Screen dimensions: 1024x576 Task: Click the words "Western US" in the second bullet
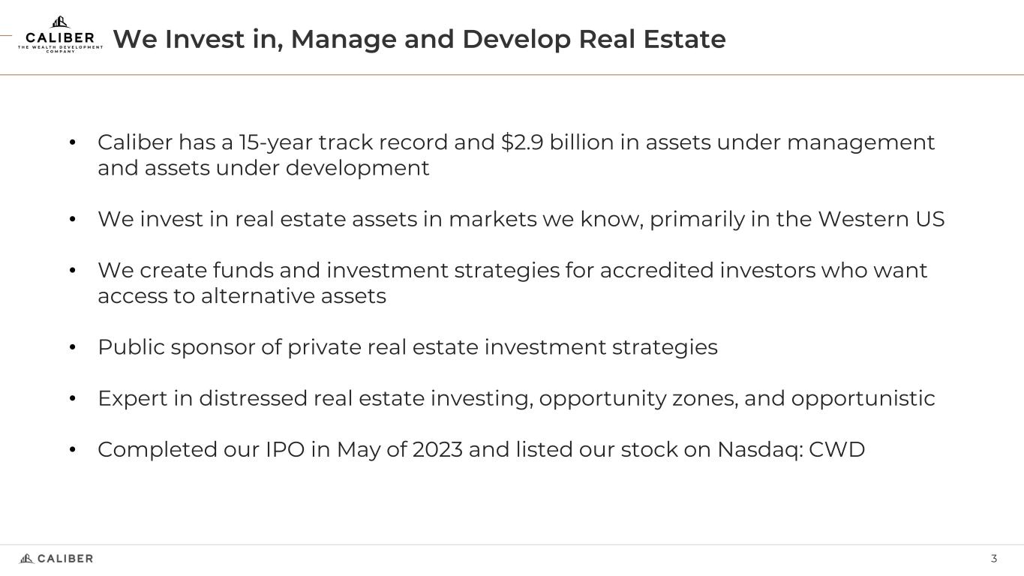click(x=881, y=220)
